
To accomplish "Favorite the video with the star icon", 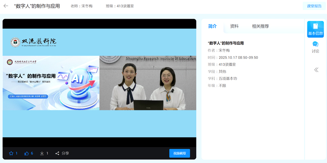I will coord(11,153).
